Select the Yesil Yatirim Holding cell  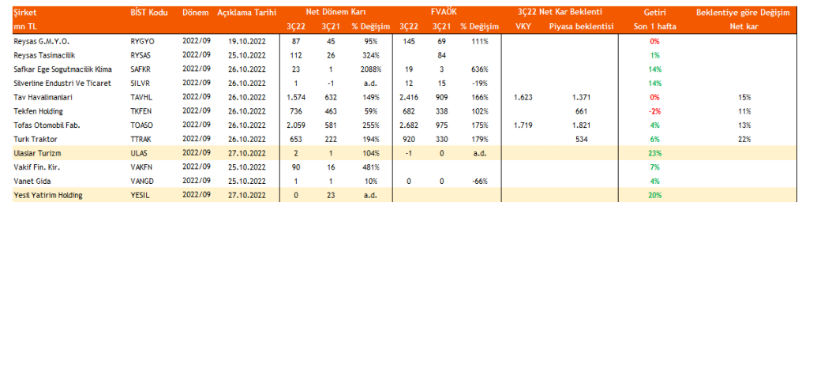(49, 196)
